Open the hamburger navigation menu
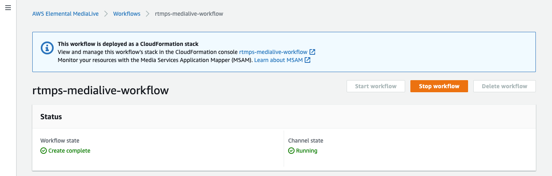The width and height of the screenshot is (552, 176). click(x=8, y=8)
